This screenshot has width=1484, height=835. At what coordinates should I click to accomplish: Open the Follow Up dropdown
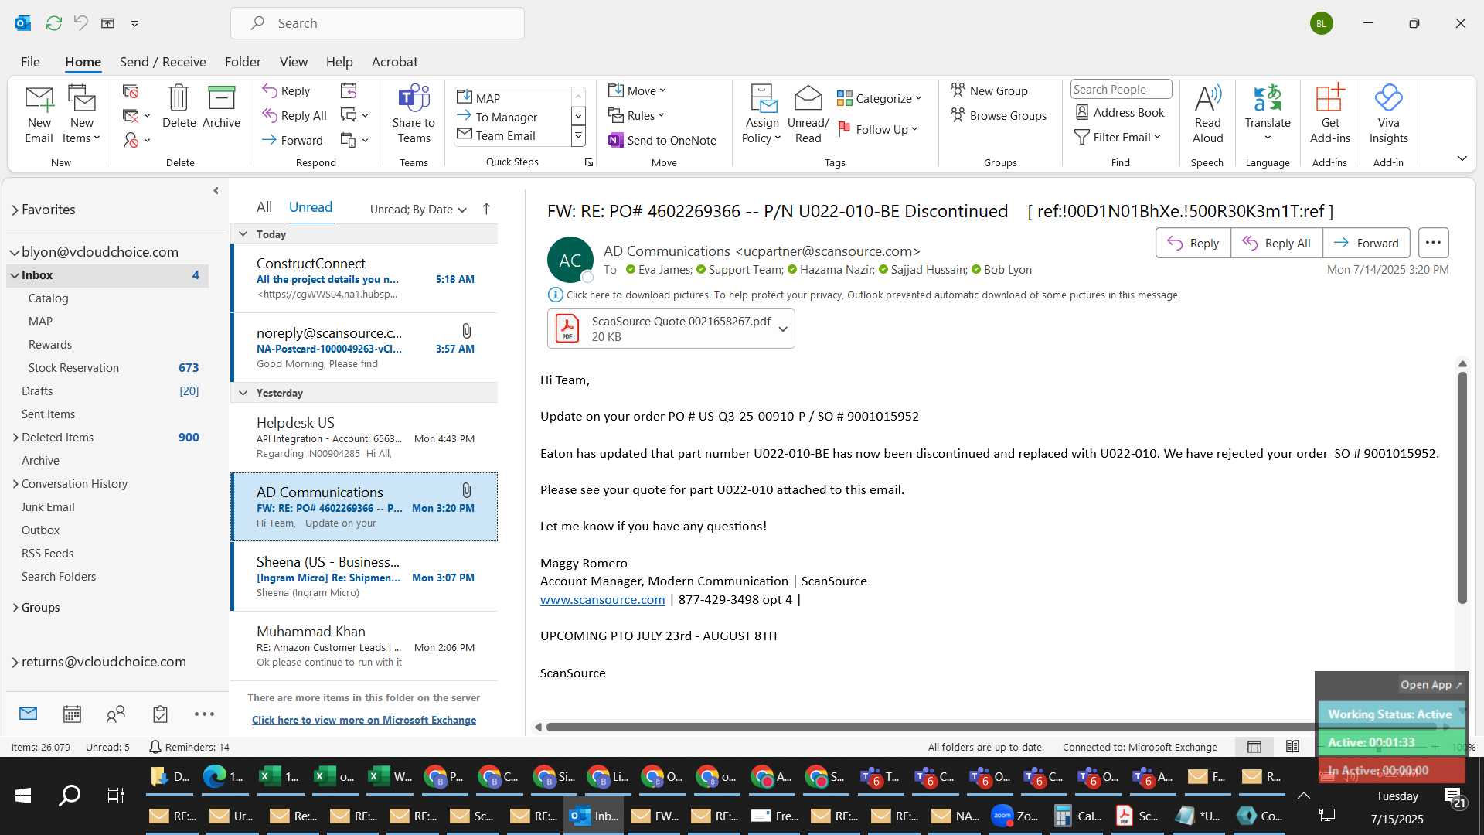(878, 129)
